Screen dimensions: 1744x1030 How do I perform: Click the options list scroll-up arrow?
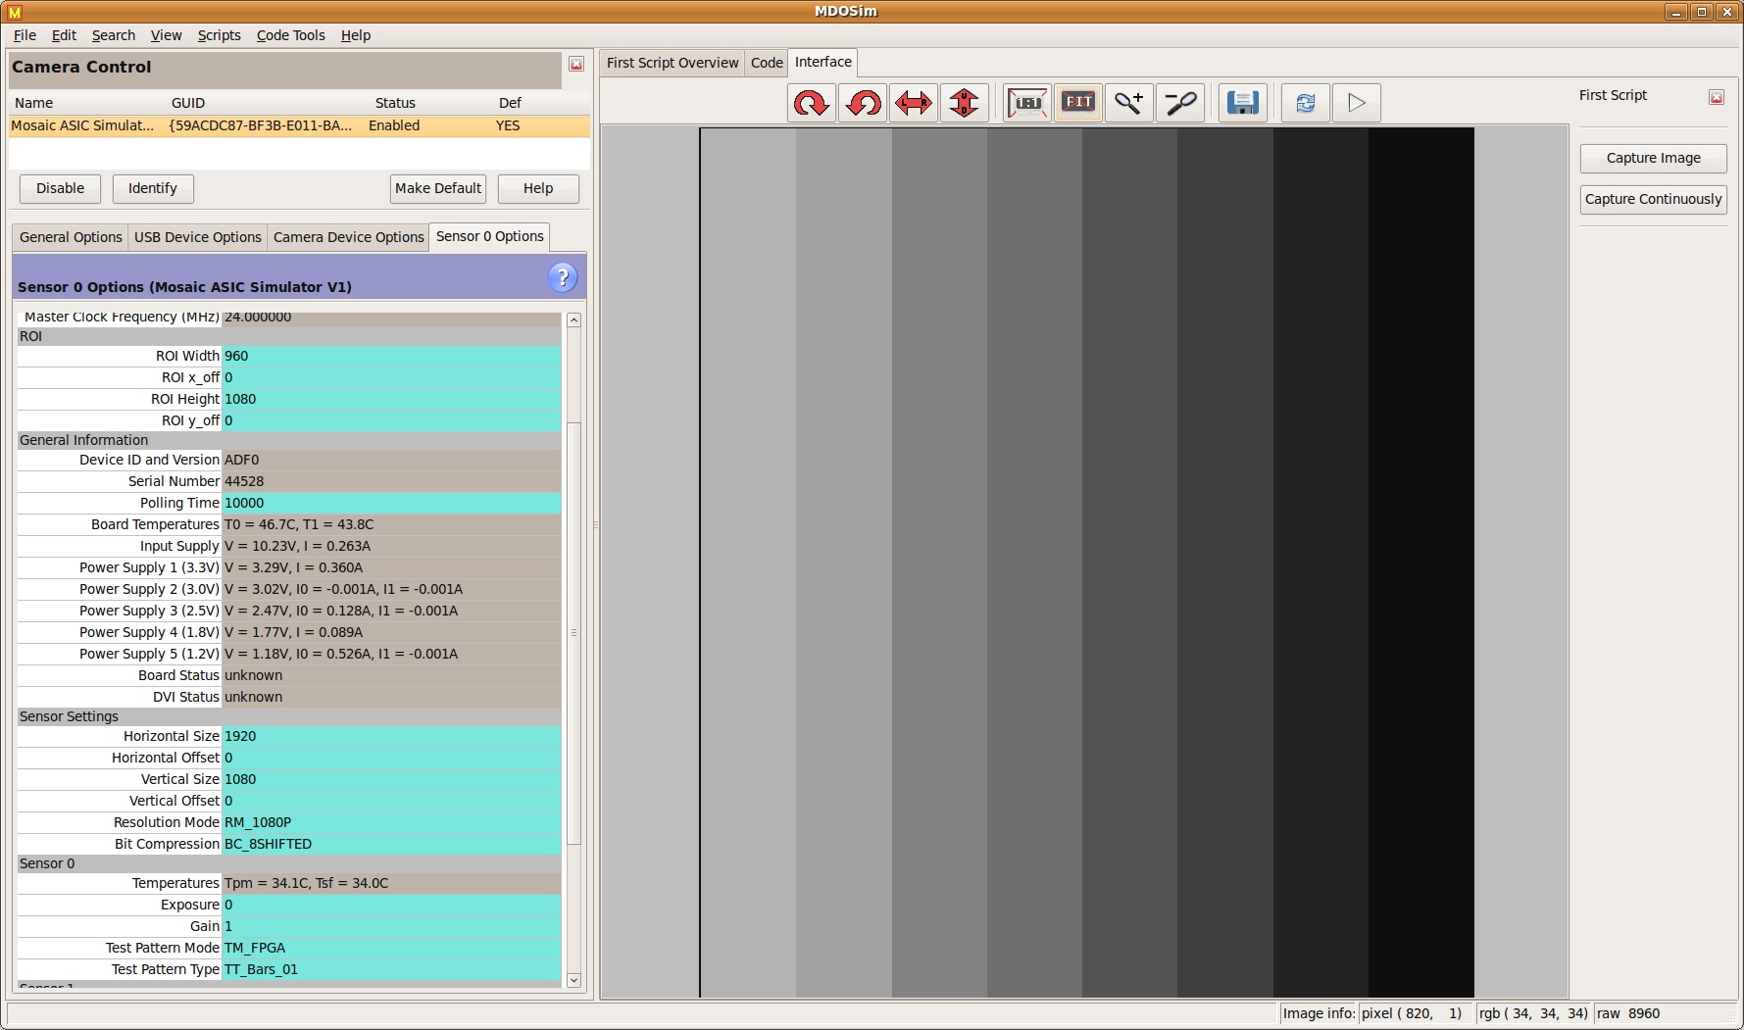click(573, 320)
